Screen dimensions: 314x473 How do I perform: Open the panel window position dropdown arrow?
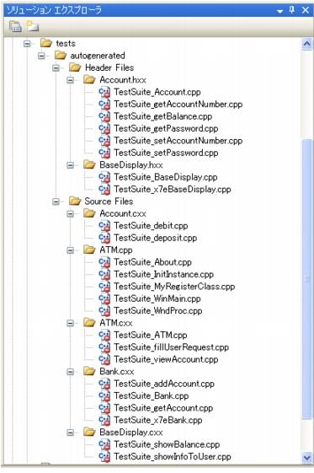tap(280, 11)
